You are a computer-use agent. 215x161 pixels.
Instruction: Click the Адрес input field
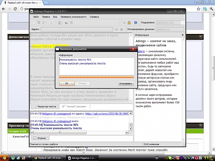[77, 29]
